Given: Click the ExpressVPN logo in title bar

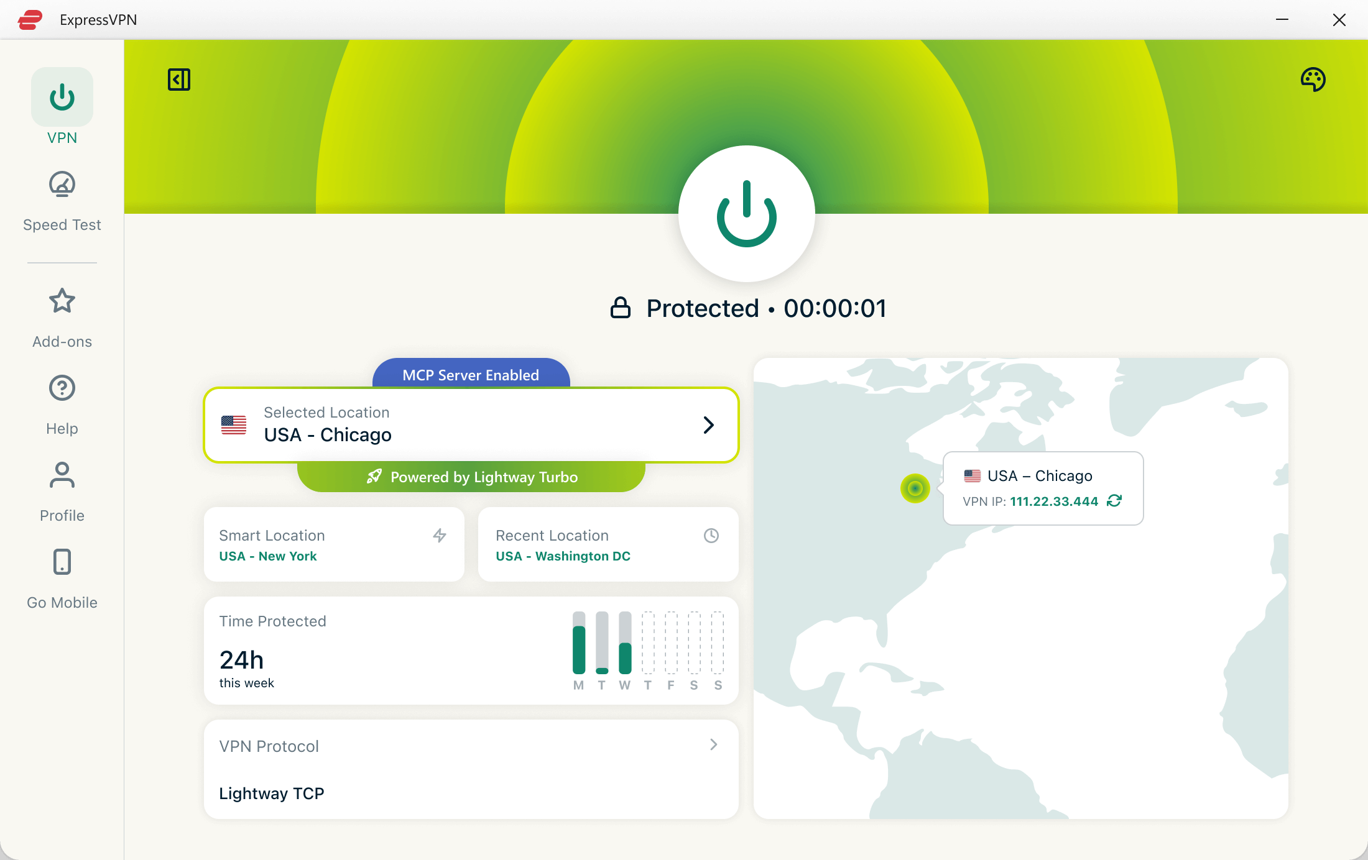Looking at the screenshot, I should click(x=30, y=20).
